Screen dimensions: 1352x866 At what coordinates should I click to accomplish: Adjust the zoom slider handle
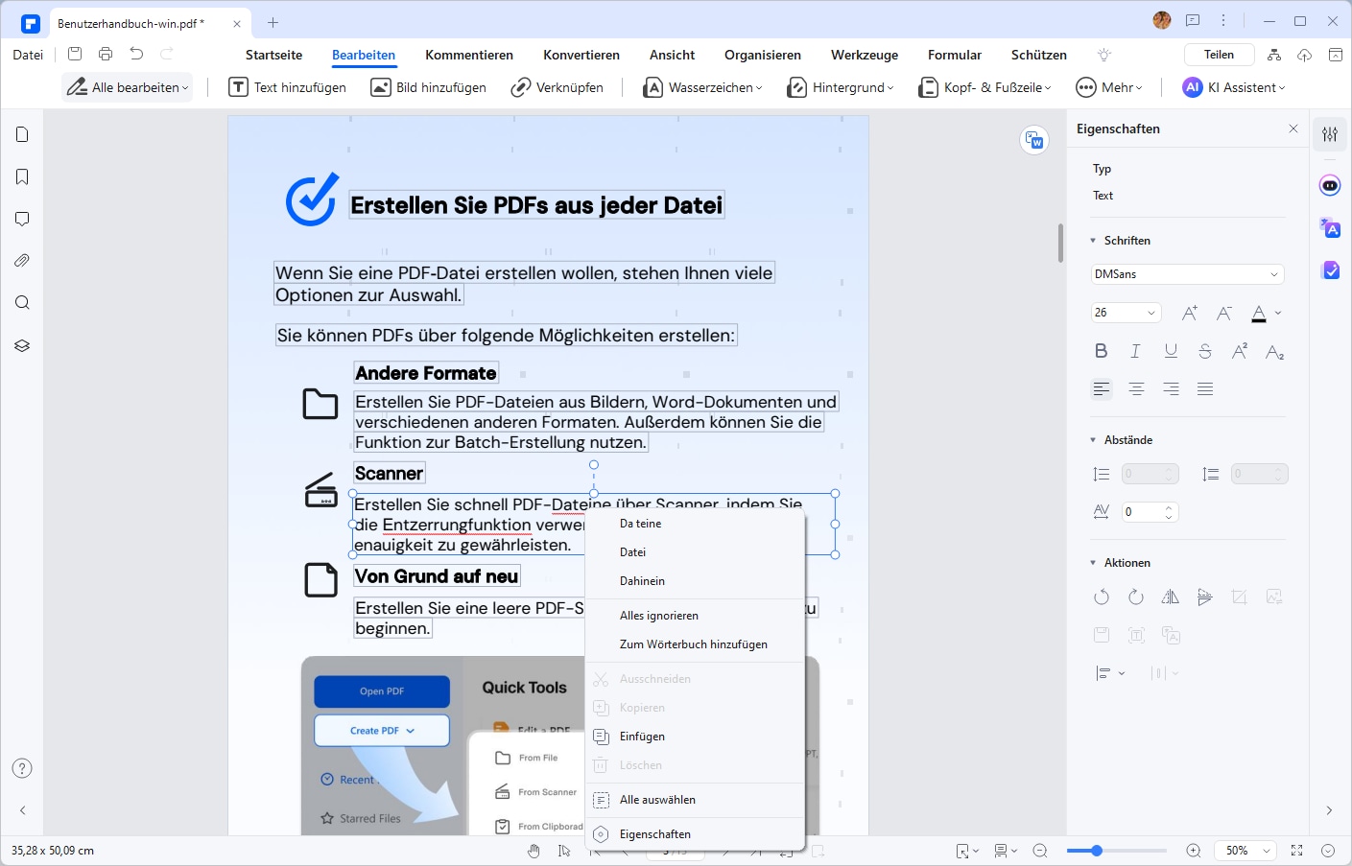(1096, 851)
